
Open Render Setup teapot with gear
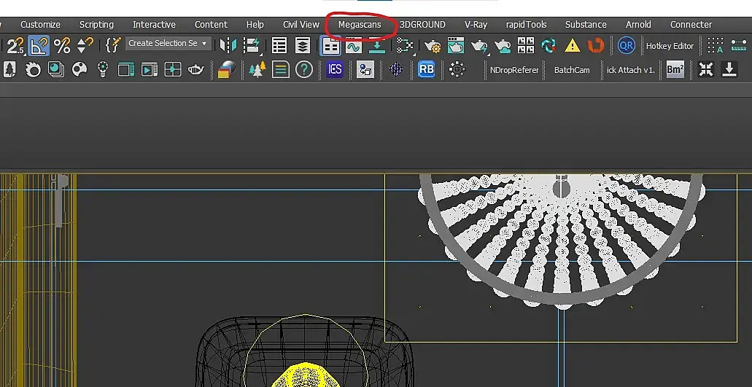click(x=433, y=46)
